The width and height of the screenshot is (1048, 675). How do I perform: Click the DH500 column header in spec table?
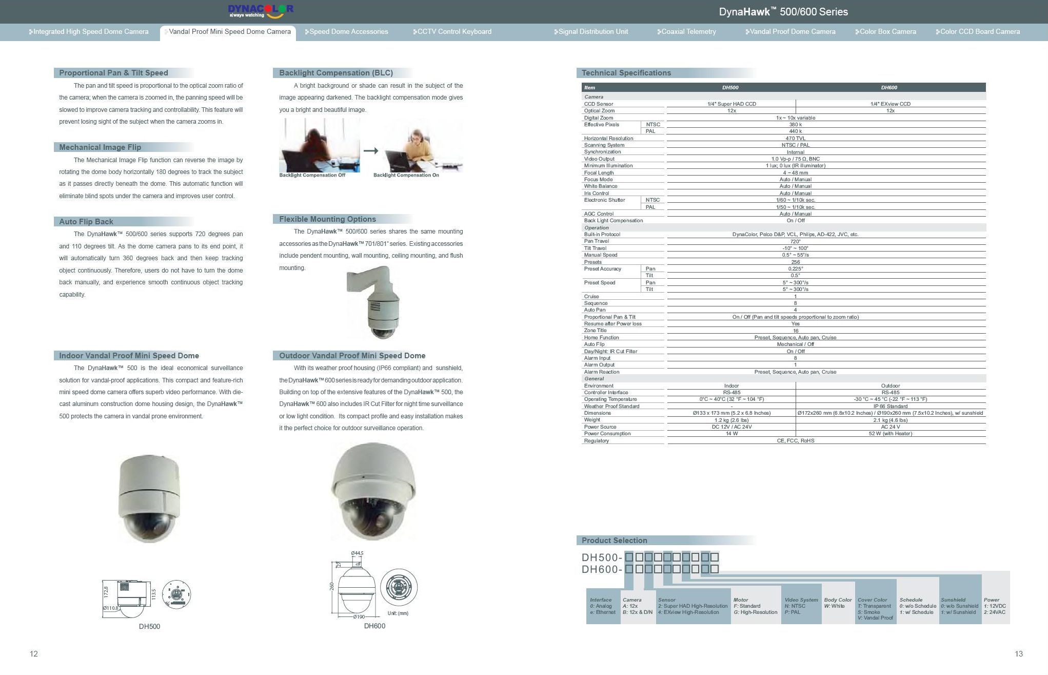pyautogui.click(x=730, y=88)
